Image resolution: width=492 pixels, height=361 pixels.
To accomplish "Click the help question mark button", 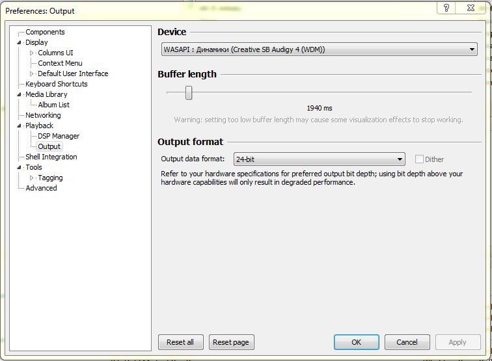I will coord(446,8).
